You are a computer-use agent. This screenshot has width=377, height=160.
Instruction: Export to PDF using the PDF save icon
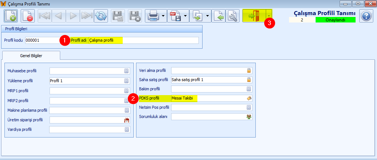(x=175, y=16)
